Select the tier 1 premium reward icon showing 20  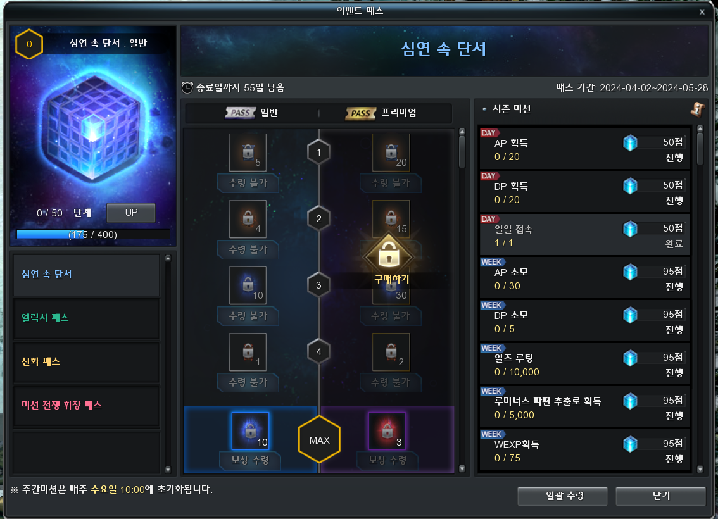click(391, 153)
